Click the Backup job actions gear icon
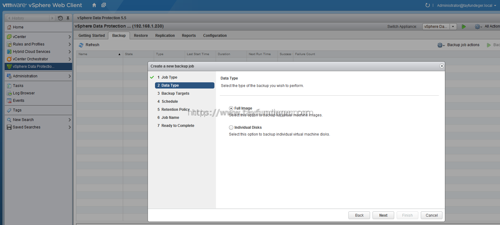 (x=441, y=45)
